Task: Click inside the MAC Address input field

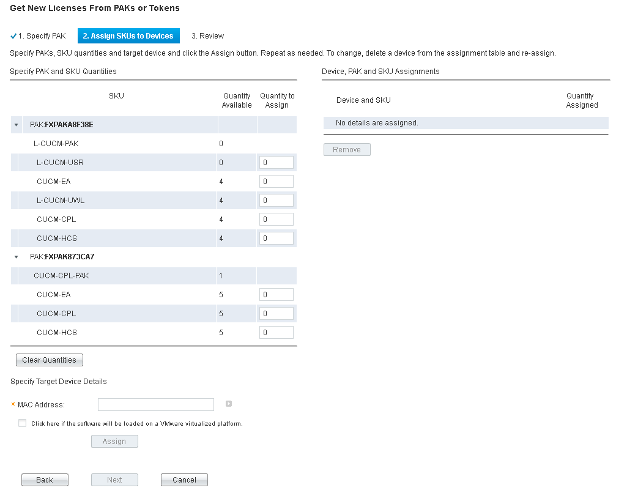Action: tap(155, 404)
